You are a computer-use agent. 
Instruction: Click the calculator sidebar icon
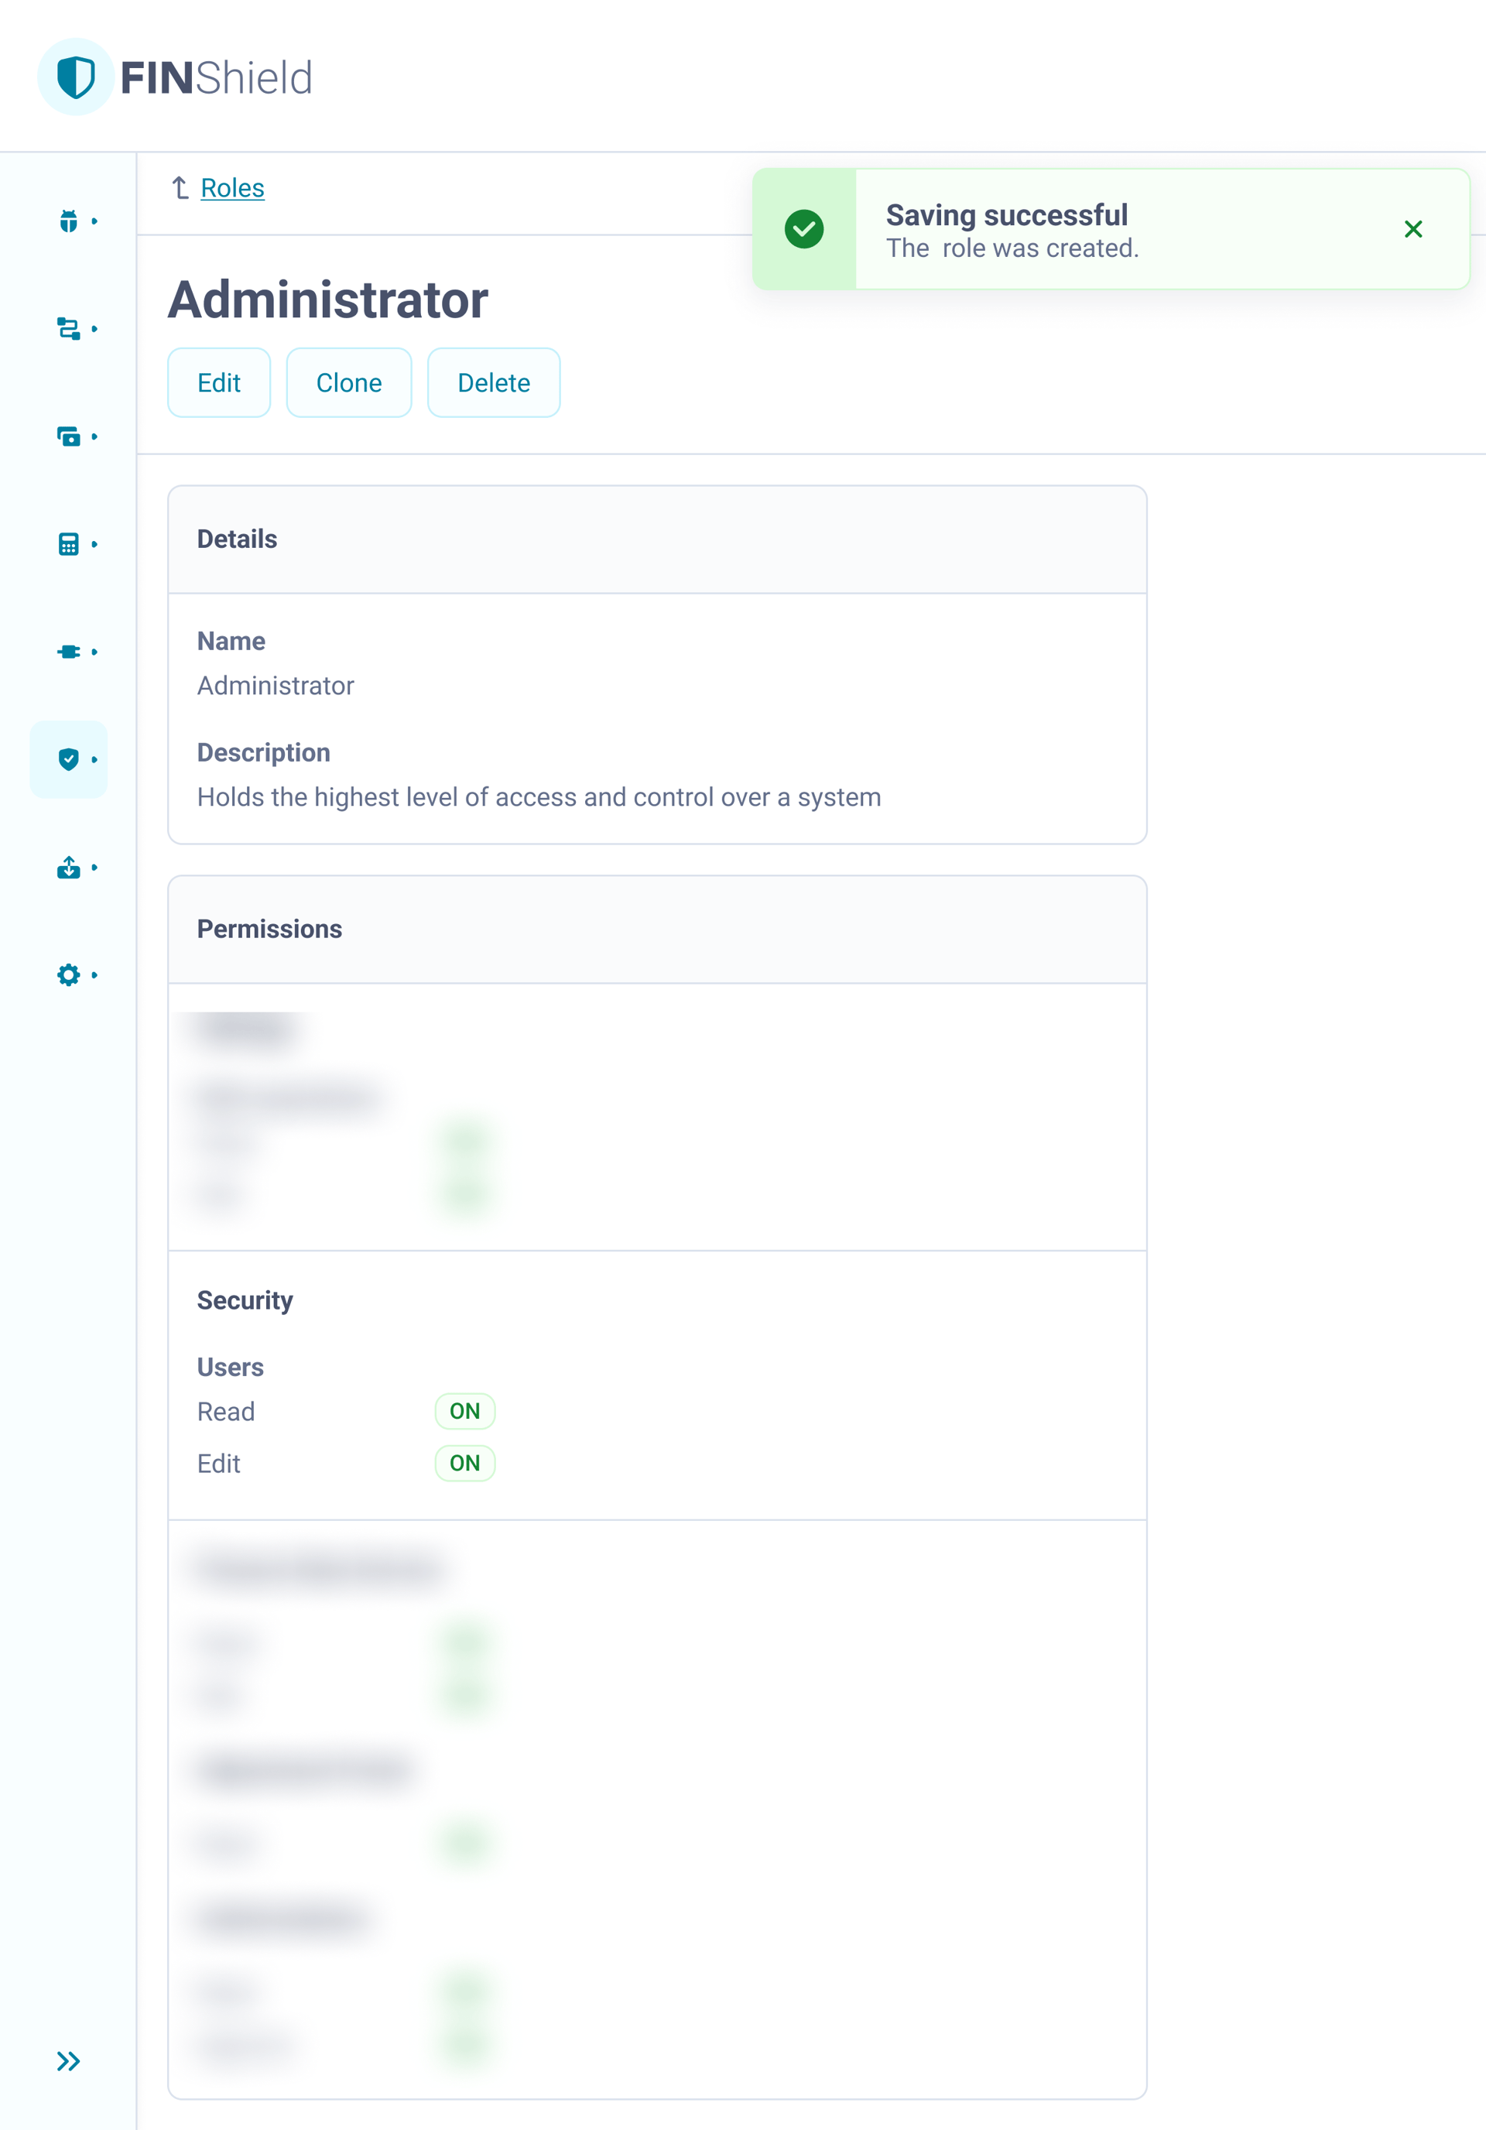(x=69, y=545)
